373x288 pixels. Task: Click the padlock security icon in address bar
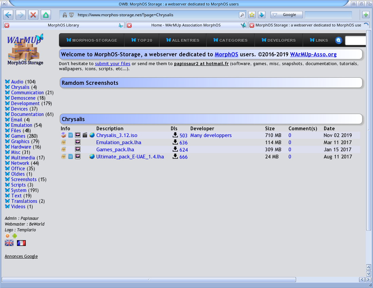click(x=65, y=15)
